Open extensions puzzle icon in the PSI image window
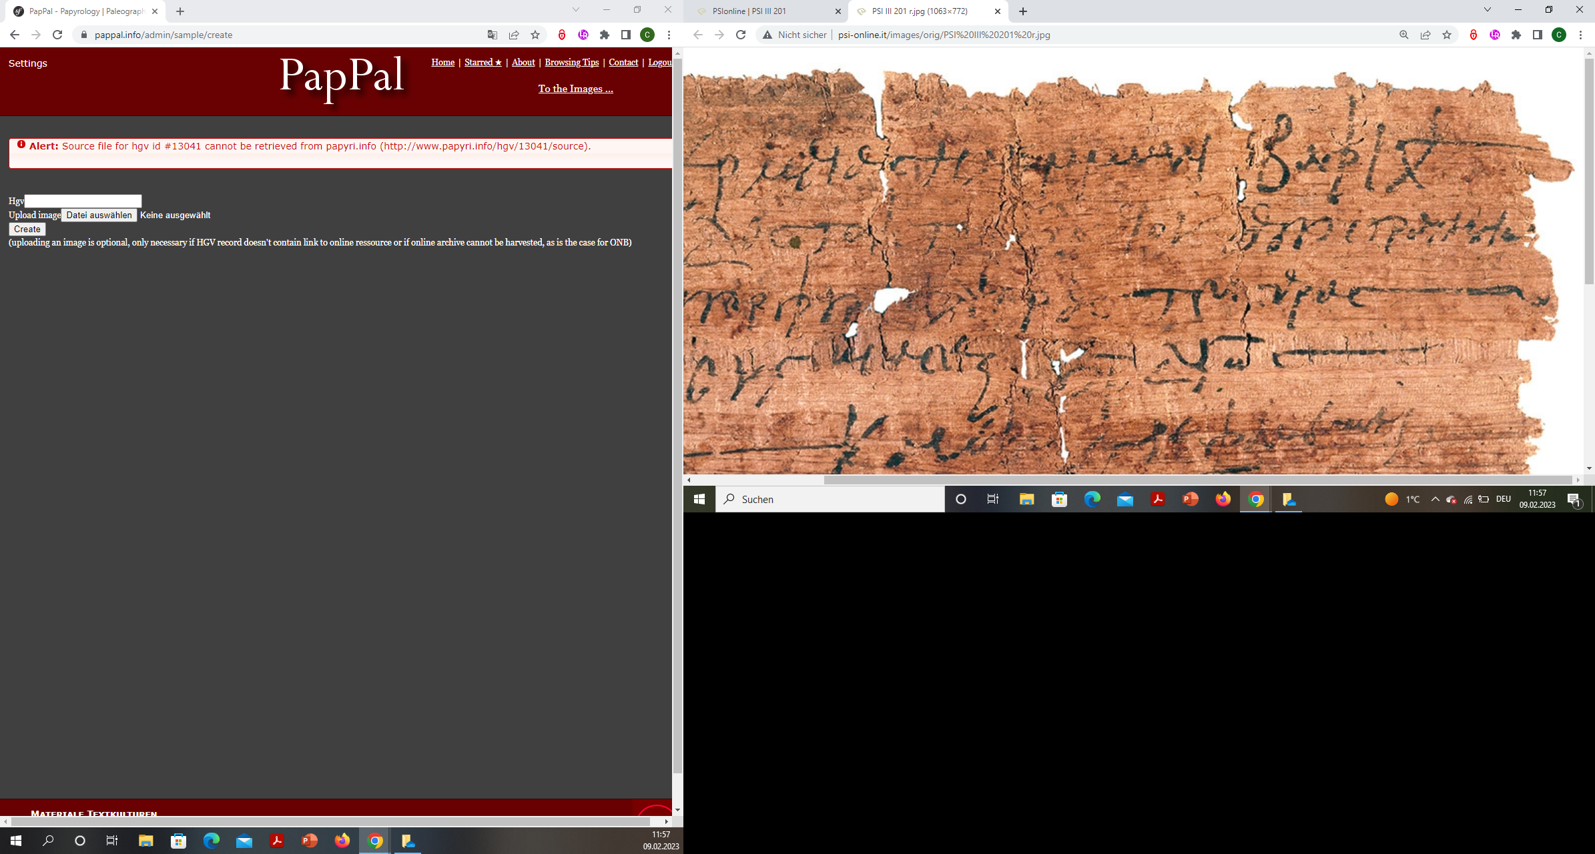Screen dimensions: 1595x854 1516,35
